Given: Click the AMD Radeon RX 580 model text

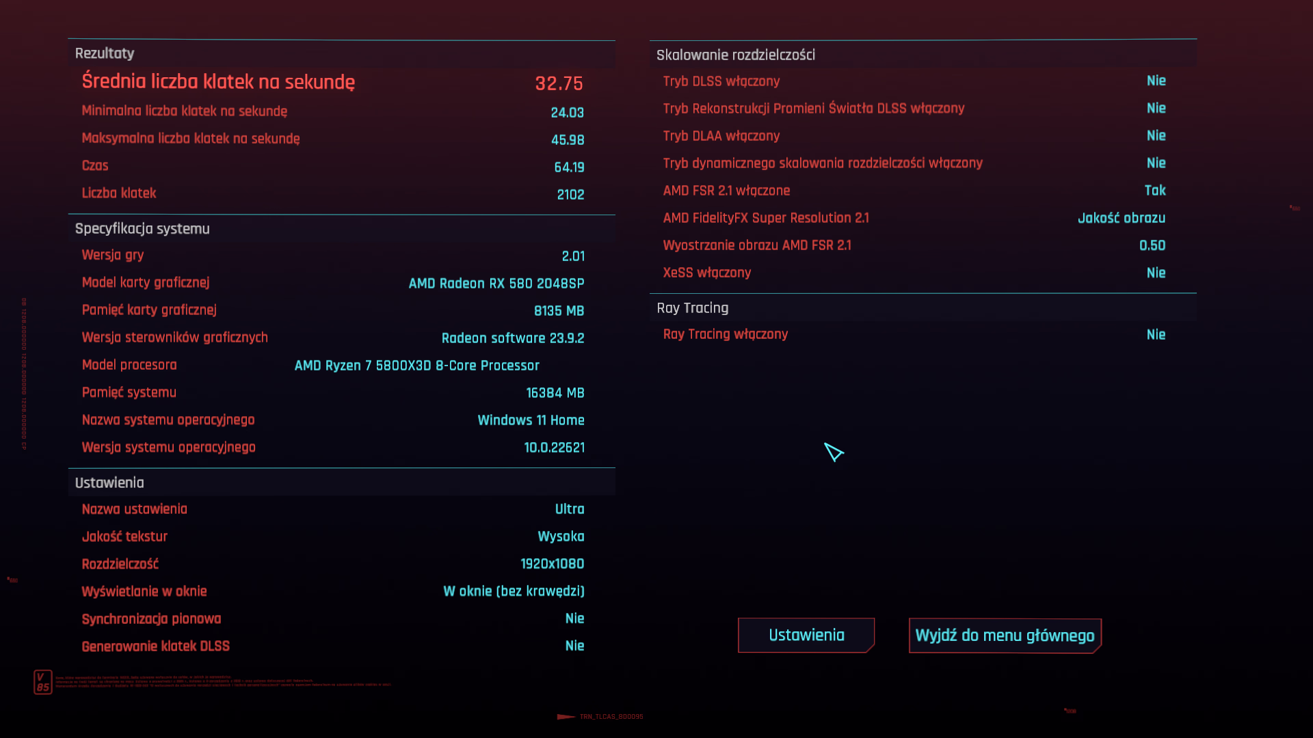Looking at the screenshot, I should (496, 284).
